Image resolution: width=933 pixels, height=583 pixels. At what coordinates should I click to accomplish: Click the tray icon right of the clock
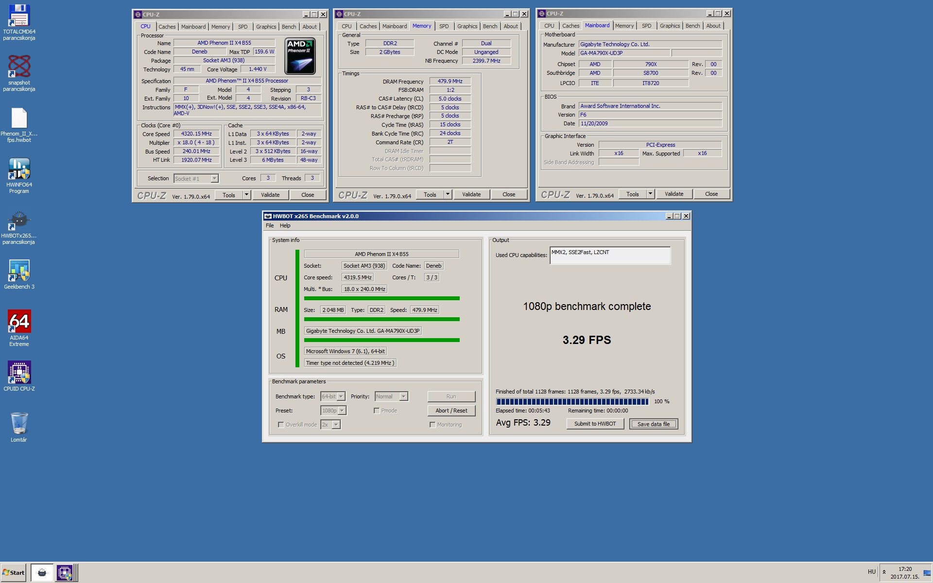pyautogui.click(x=927, y=573)
